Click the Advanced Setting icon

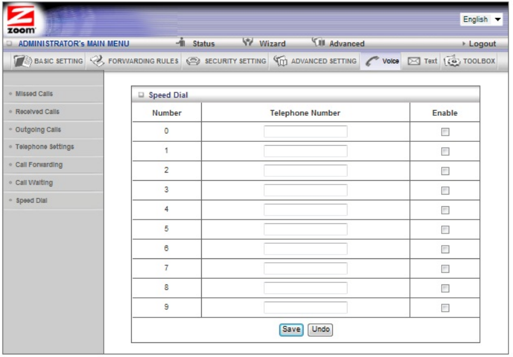click(x=281, y=61)
